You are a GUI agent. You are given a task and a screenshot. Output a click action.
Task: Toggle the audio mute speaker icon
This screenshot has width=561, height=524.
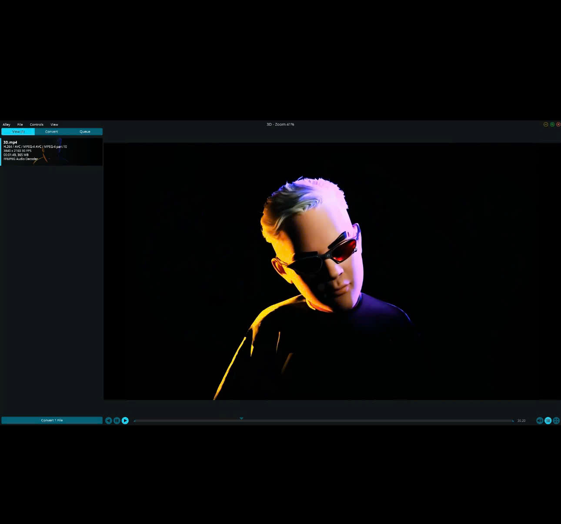pos(540,421)
